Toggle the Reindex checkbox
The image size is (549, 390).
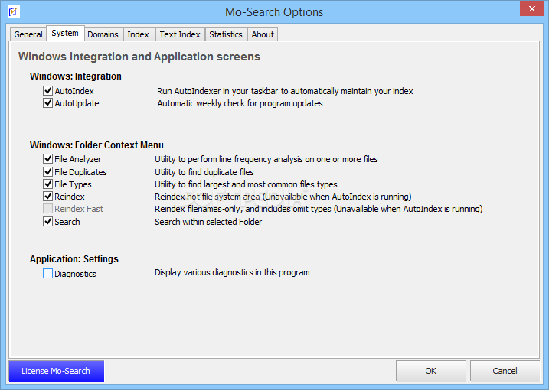tap(48, 197)
